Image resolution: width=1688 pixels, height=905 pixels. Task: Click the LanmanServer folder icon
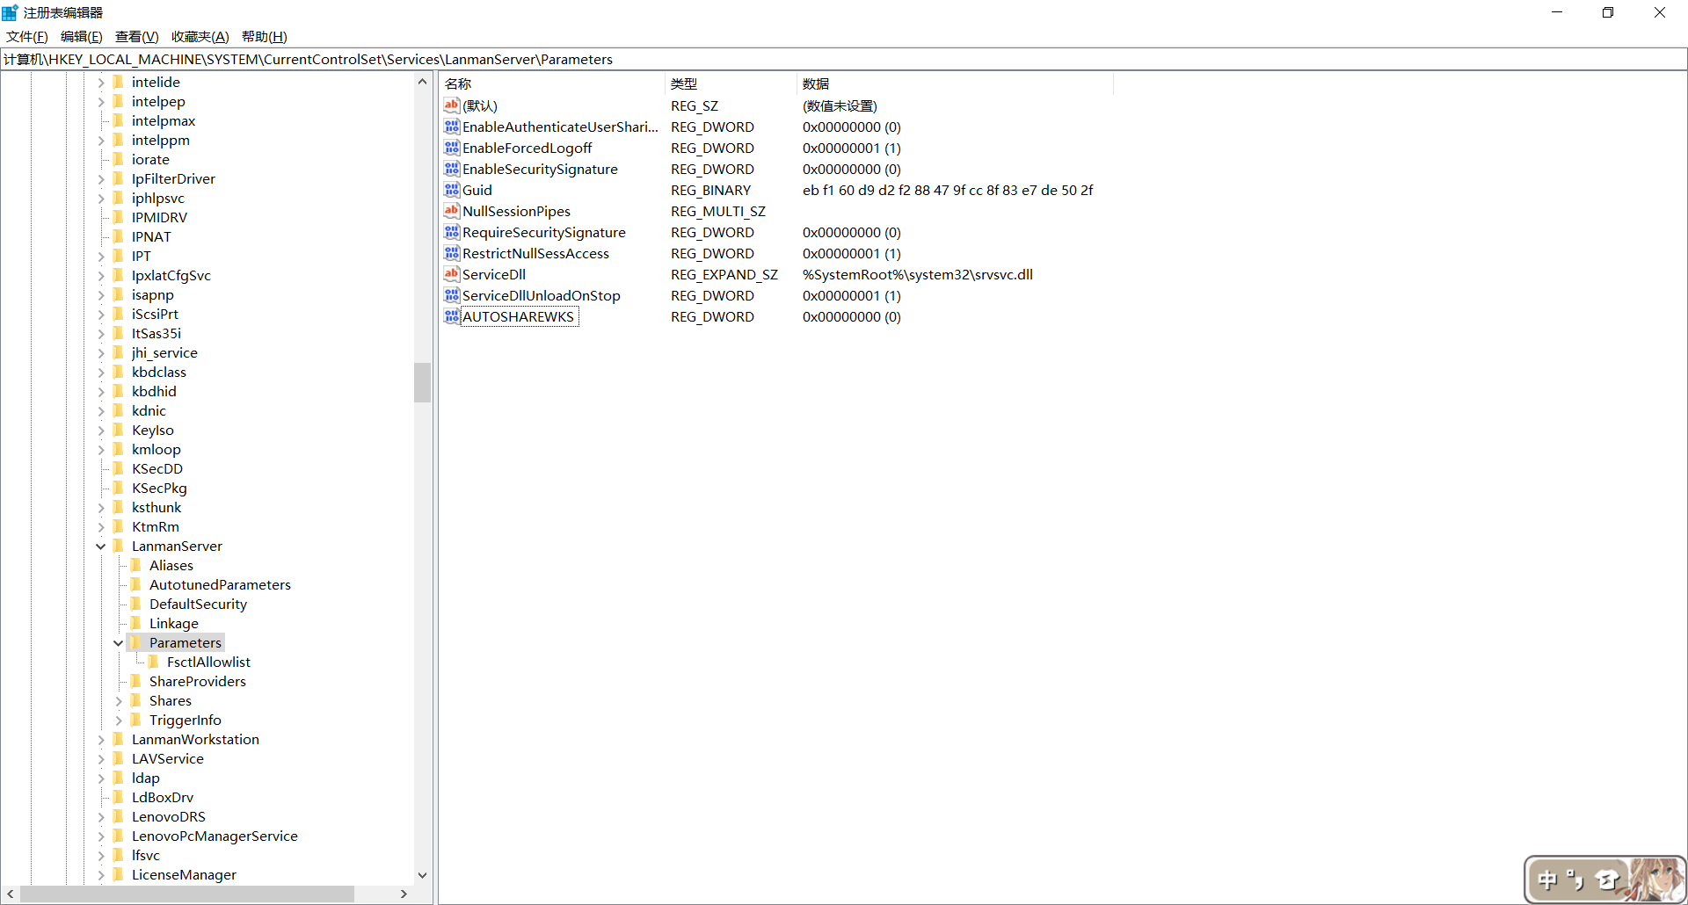(x=119, y=546)
